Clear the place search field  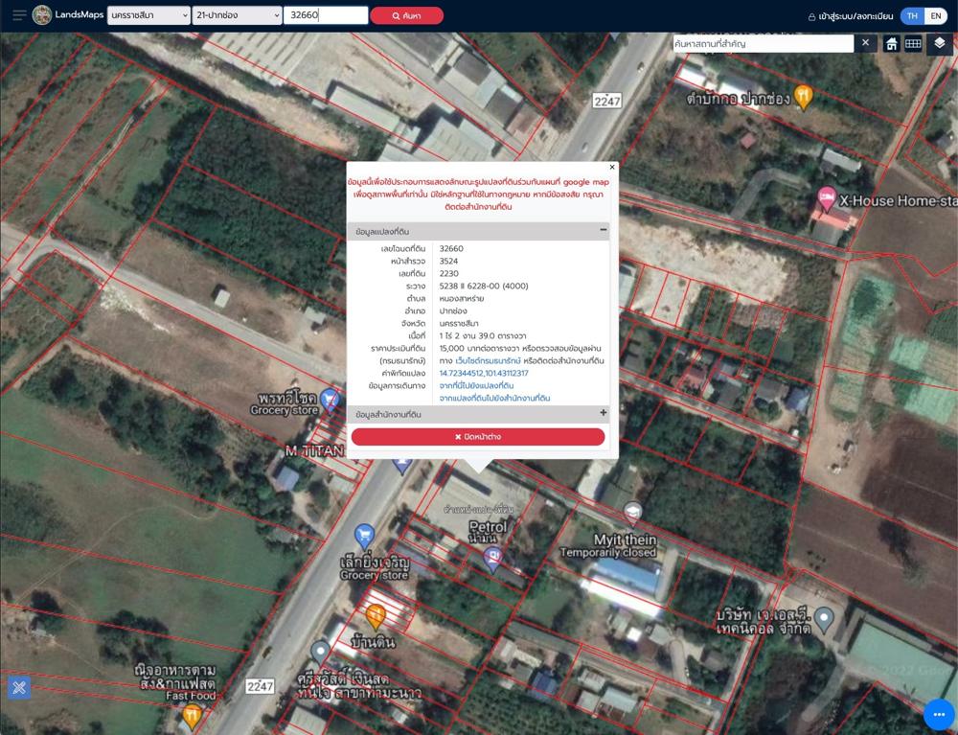[x=865, y=43]
